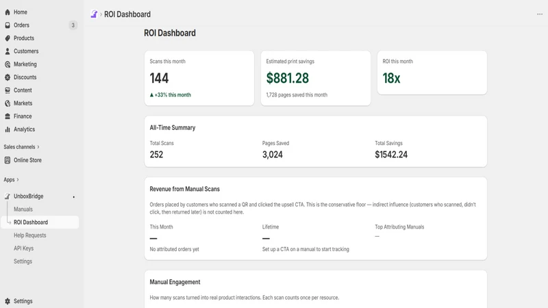This screenshot has width=548, height=308.
Task: Click the Customers person icon
Action: click(8, 51)
